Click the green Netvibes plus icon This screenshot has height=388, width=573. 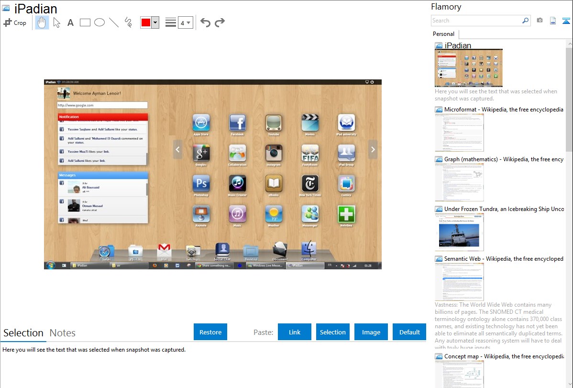(346, 214)
